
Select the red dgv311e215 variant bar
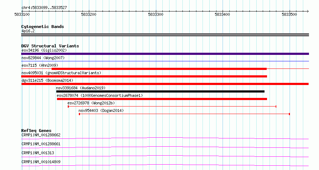pyautogui.click(x=165, y=84)
